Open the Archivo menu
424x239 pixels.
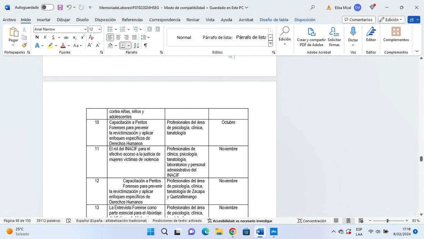9,20
